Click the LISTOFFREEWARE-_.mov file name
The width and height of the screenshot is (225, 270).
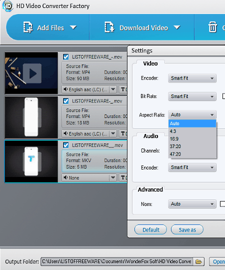coord(97,101)
